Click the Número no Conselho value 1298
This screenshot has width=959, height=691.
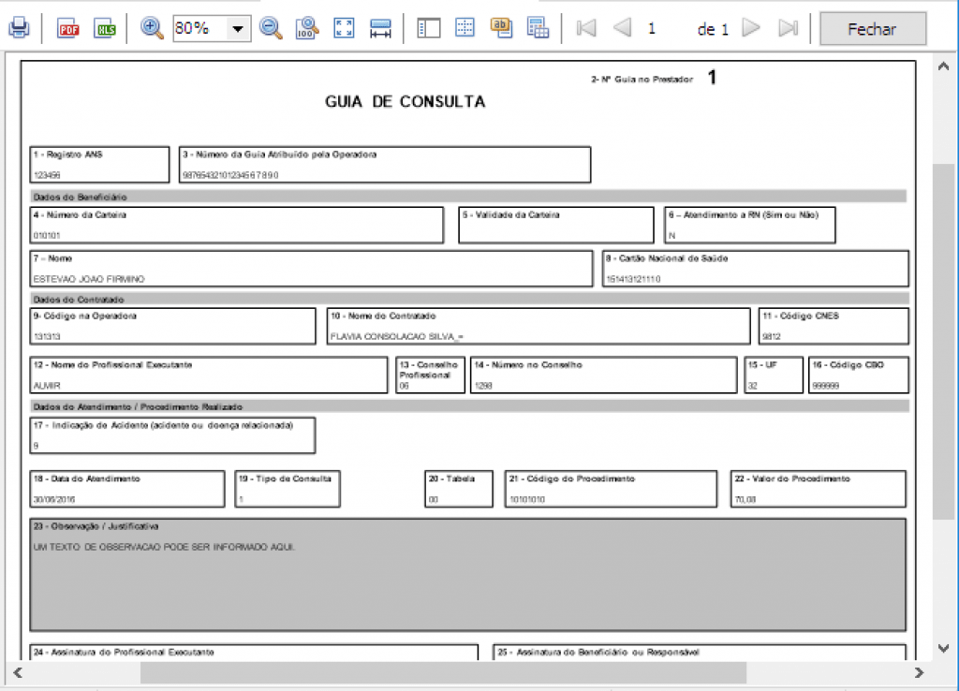tap(483, 386)
